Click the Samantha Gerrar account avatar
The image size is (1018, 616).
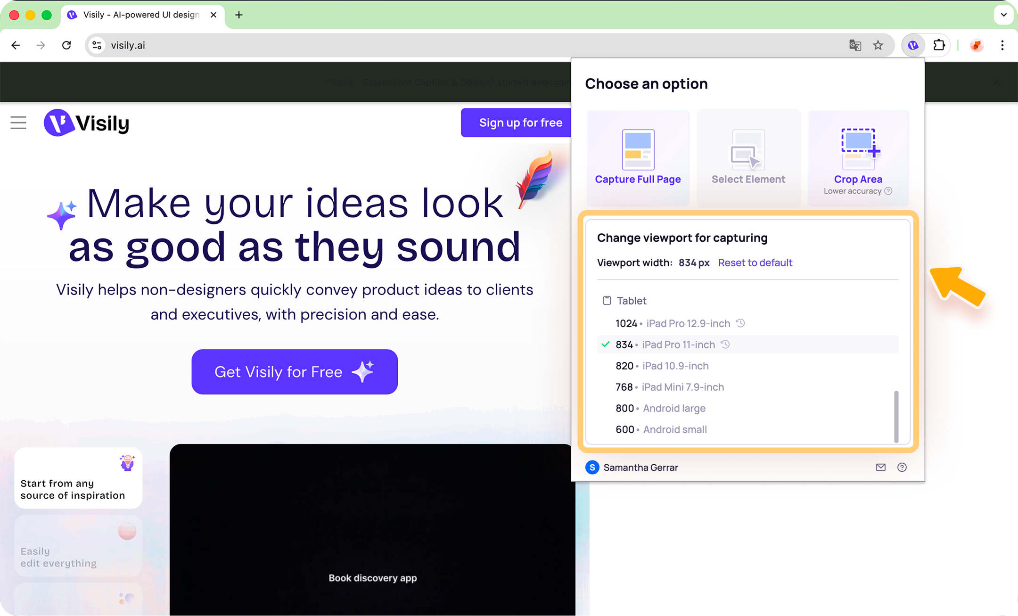tap(592, 467)
